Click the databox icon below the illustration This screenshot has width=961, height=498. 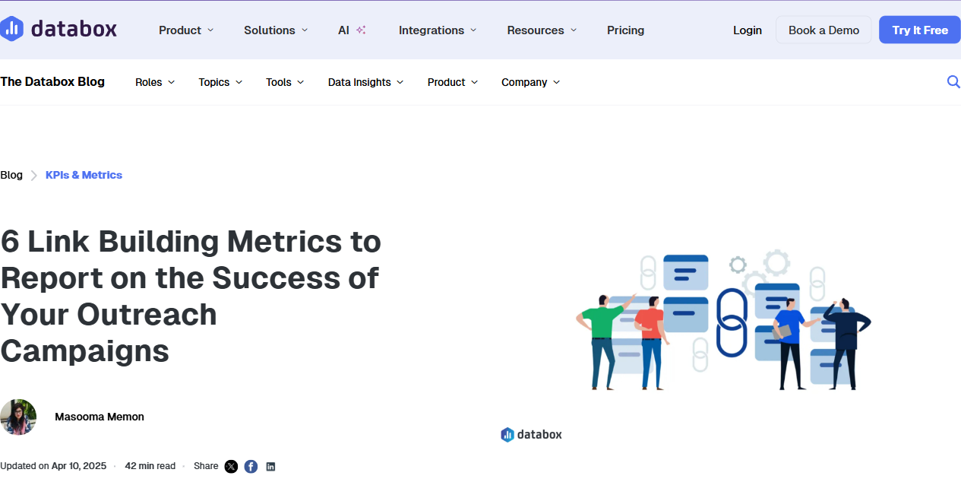pos(507,434)
